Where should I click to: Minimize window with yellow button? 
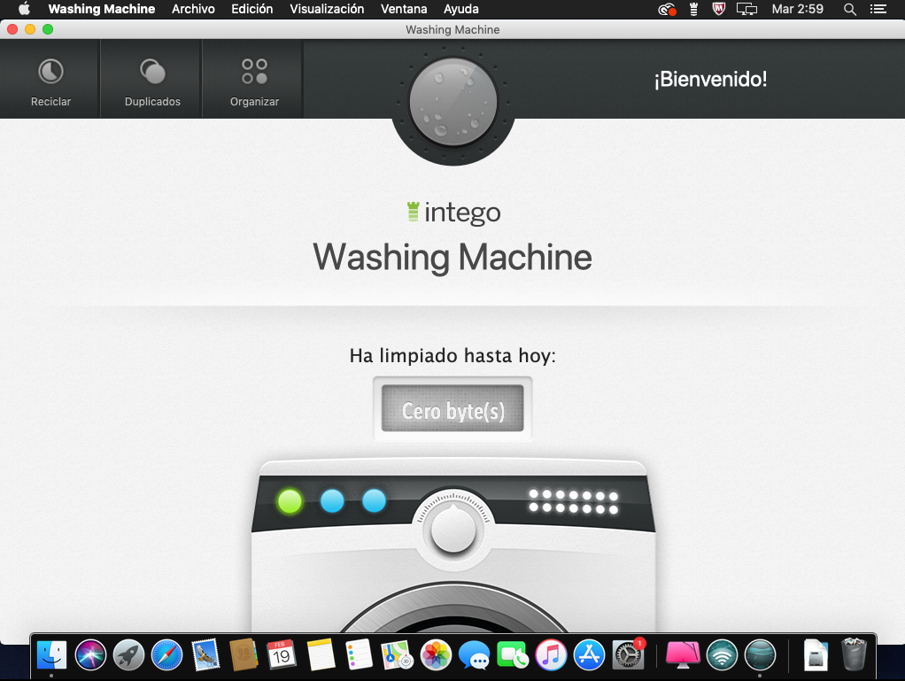click(x=30, y=29)
